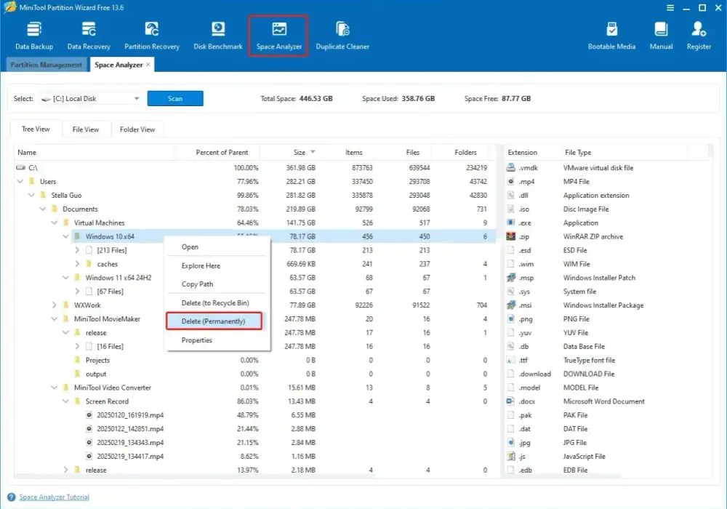The image size is (727, 509).
Task: Click the C:\ drive icon in tree
Action: (x=20, y=167)
